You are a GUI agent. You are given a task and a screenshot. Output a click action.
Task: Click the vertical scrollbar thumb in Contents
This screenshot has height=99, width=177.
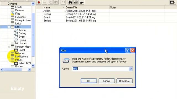[33, 35]
